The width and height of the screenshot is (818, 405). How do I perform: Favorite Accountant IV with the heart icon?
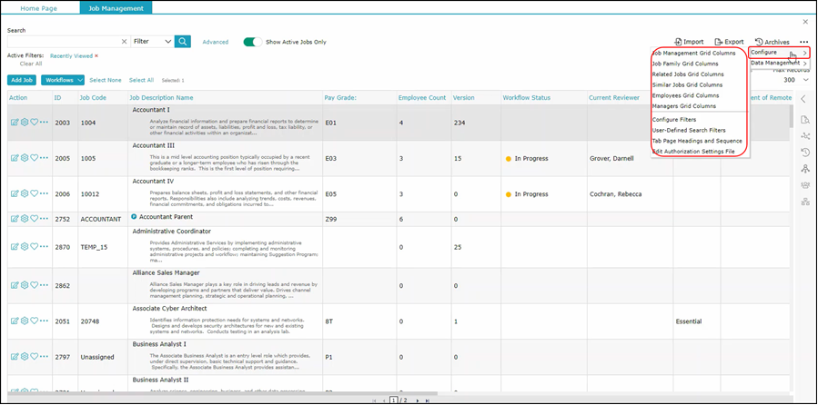(x=35, y=193)
